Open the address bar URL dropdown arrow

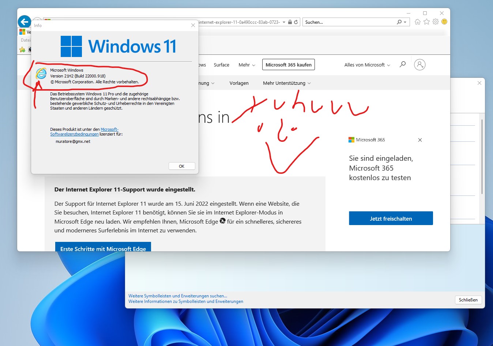tap(284, 22)
